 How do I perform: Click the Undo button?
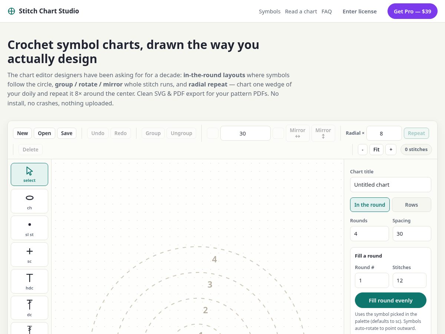coord(98,133)
